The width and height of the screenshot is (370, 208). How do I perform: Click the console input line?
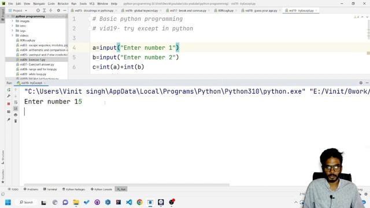coord(195,112)
